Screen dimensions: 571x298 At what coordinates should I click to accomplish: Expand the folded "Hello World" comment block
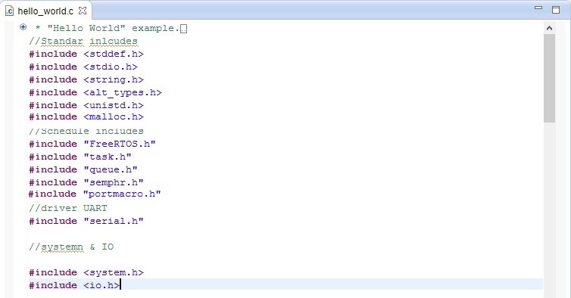[23, 26]
